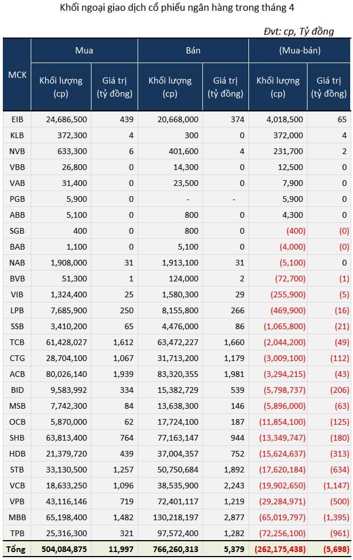Click the Đvt: cp, Tỷ đồng unit note

coord(299,31)
